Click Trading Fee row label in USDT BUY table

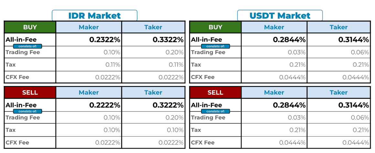pyautogui.click(x=208, y=53)
